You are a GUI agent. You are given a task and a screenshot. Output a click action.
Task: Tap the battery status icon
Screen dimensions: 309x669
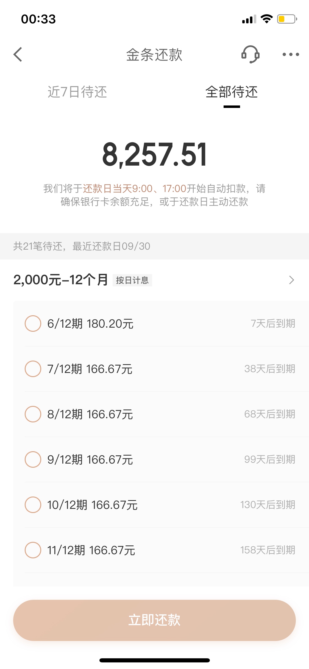[x=287, y=19]
